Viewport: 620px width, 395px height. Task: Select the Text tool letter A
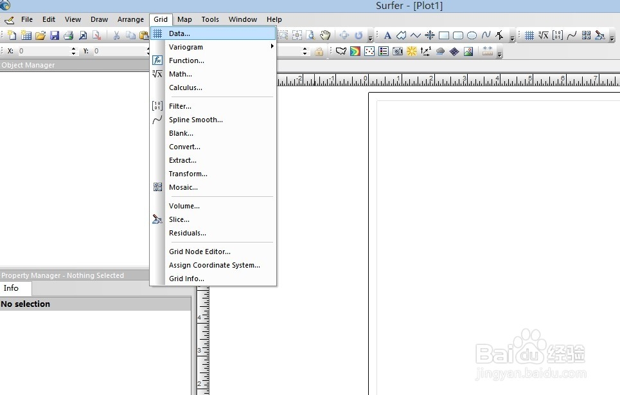click(x=387, y=35)
